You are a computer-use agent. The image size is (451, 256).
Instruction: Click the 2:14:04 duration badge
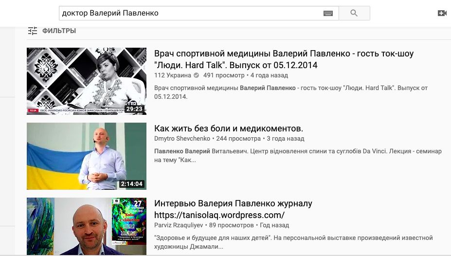132,184
